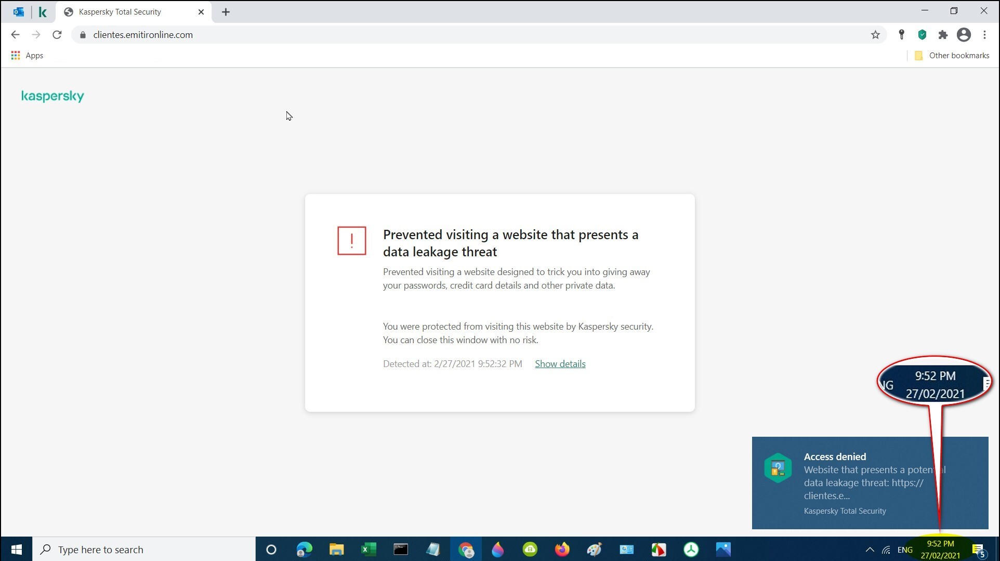Open Microsoft Edge from the taskbar
The image size is (1000, 561).
[304, 550]
